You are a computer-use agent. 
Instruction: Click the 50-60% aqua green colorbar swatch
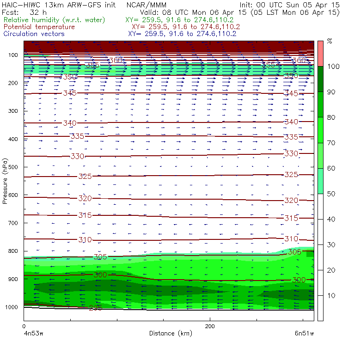[320, 181]
